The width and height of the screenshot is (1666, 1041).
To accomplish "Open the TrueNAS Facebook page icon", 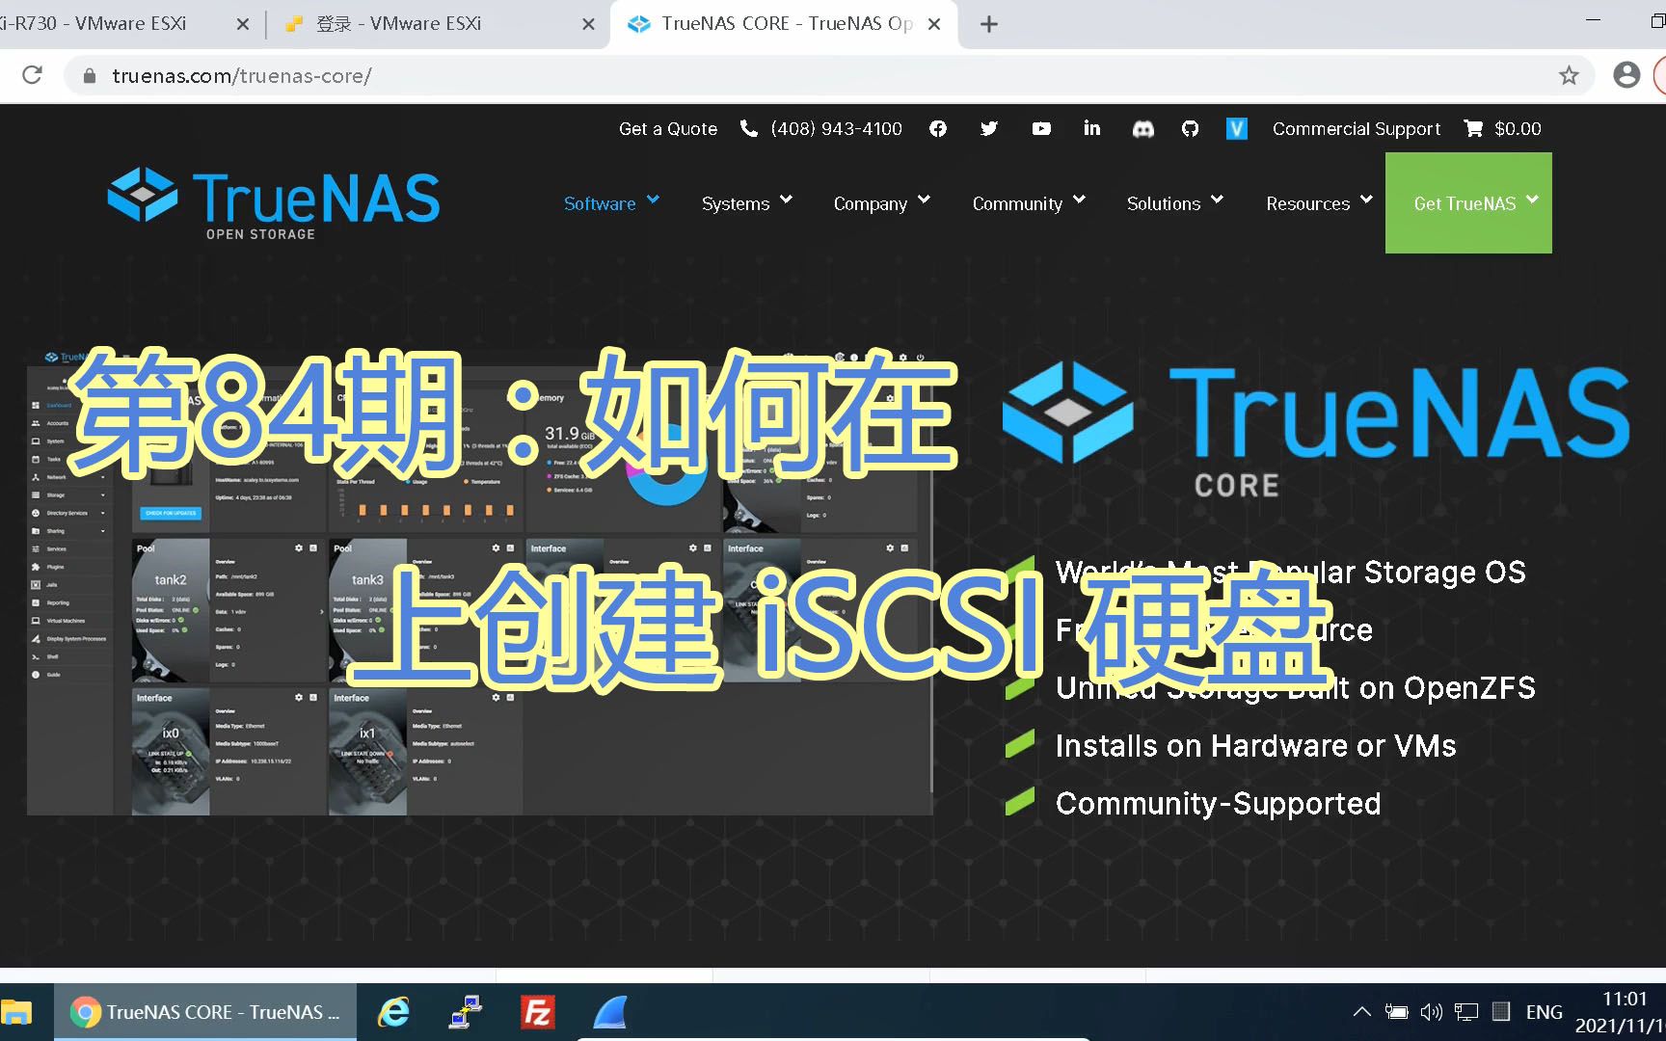I will (x=938, y=128).
